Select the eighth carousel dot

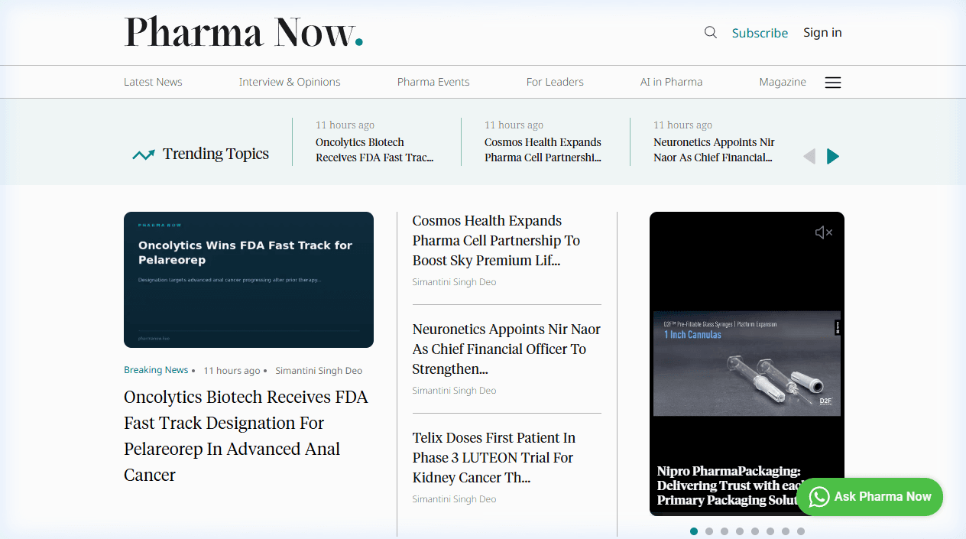pyautogui.click(x=801, y=531)
